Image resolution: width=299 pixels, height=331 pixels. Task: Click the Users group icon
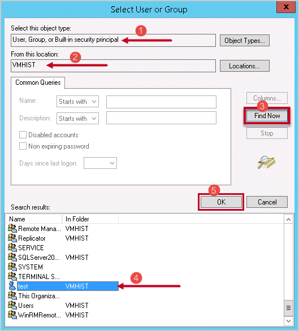(12, 305)
